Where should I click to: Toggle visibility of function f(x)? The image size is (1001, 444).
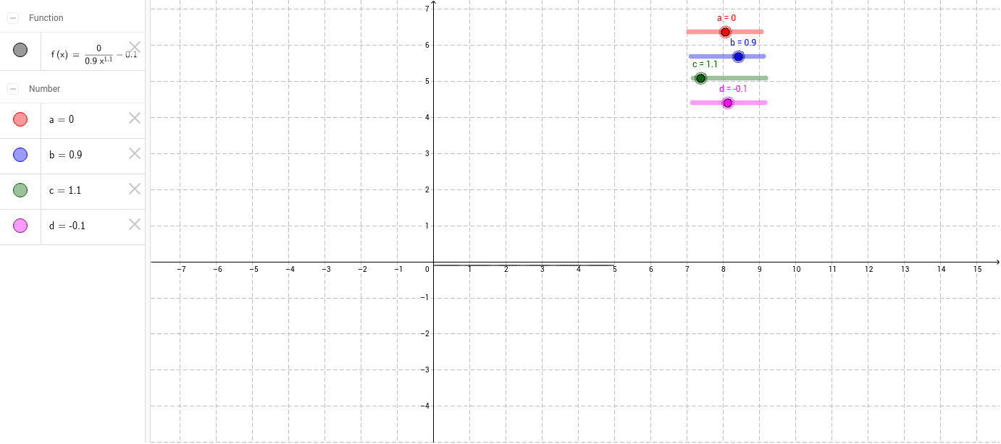click(x=20, y=50)
